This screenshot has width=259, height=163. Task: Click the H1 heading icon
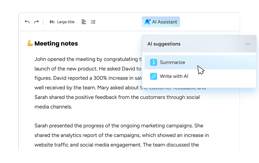pos(52,22)
